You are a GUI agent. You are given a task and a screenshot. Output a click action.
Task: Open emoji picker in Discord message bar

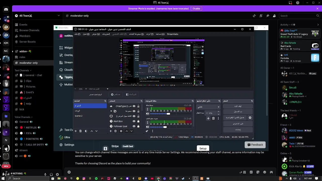pyautogui.click(x=264, y=172)
